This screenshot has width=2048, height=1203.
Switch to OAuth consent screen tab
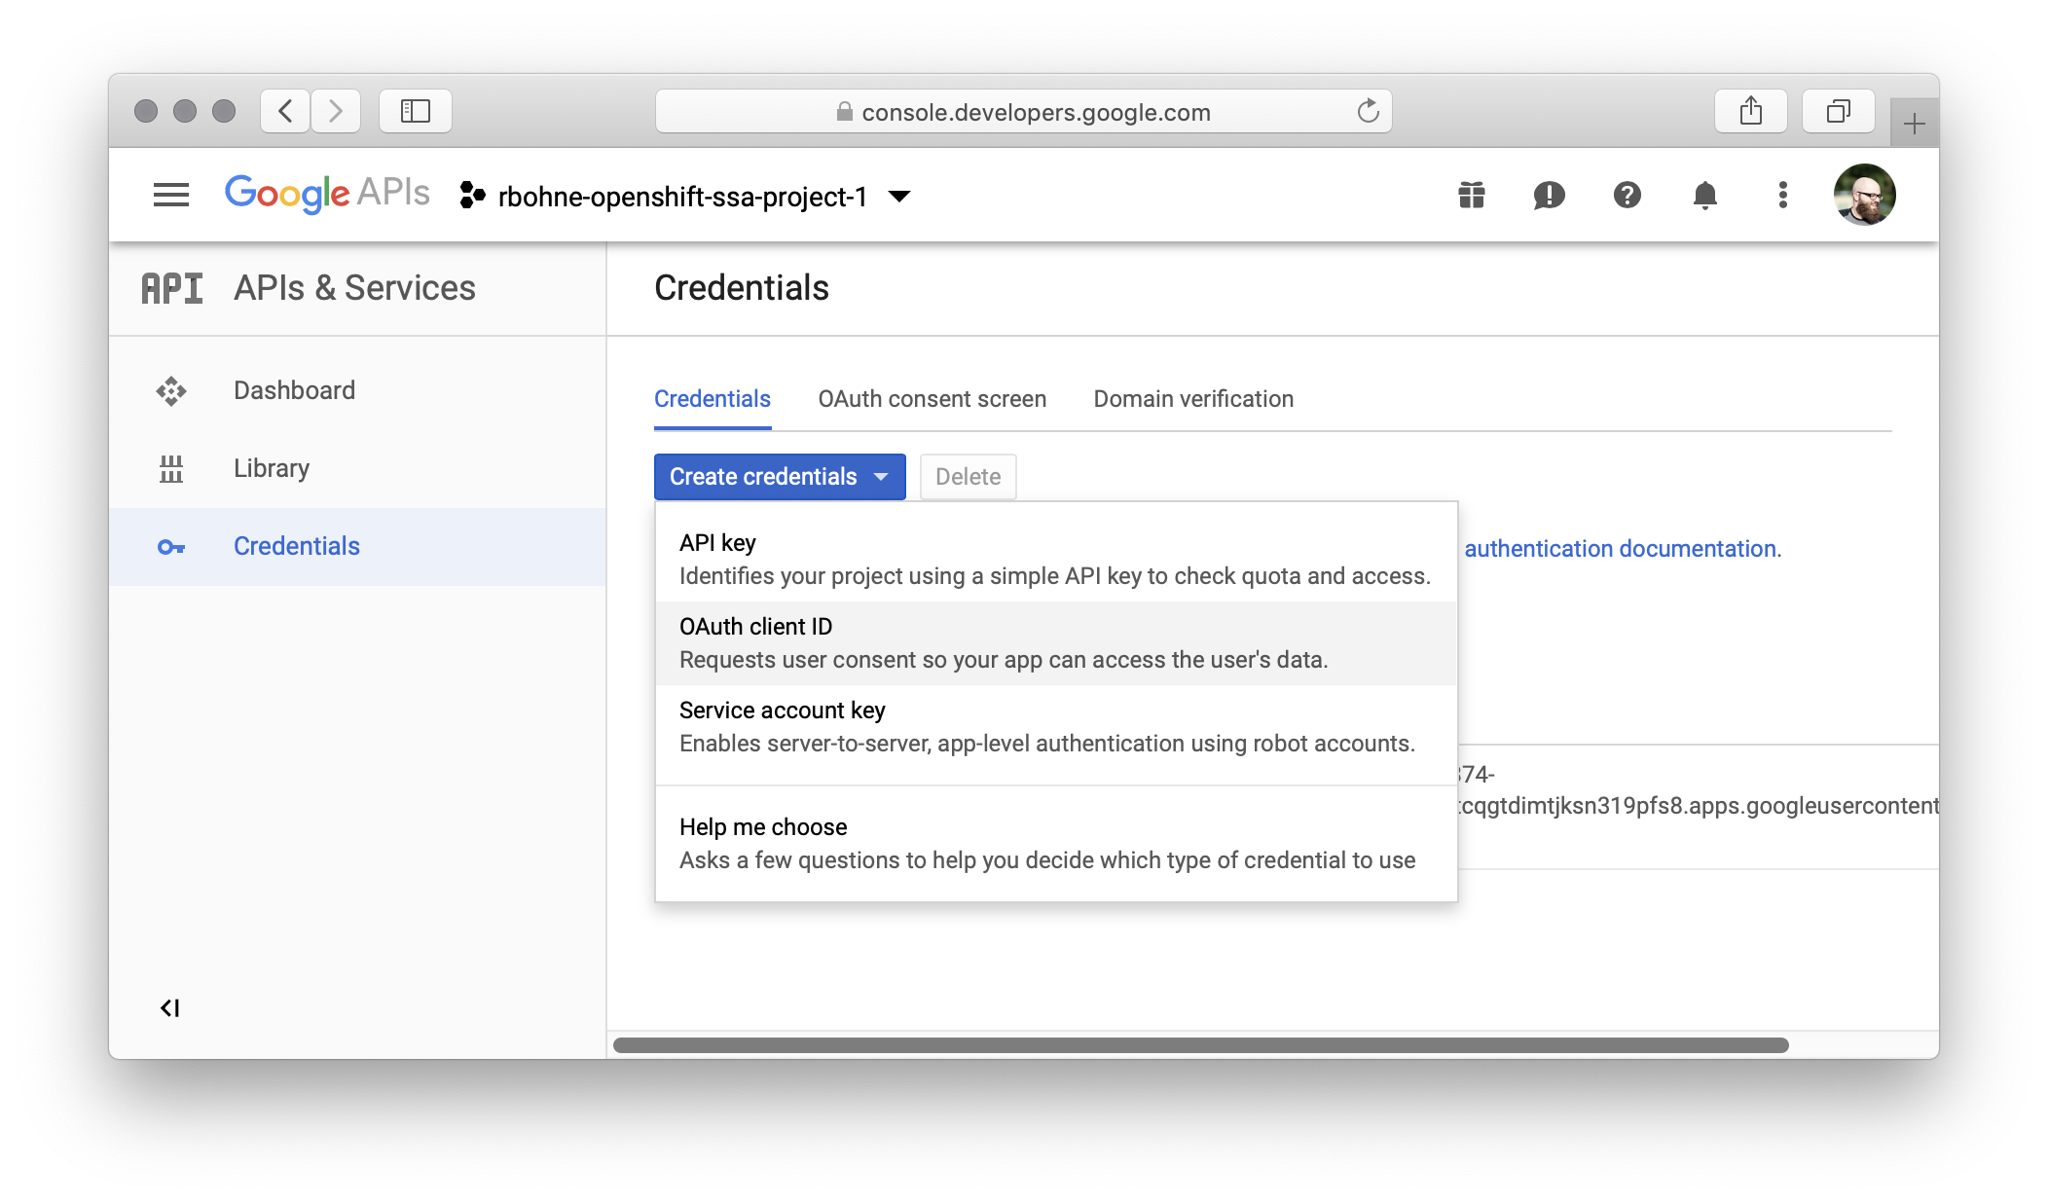tap(932, 399)
